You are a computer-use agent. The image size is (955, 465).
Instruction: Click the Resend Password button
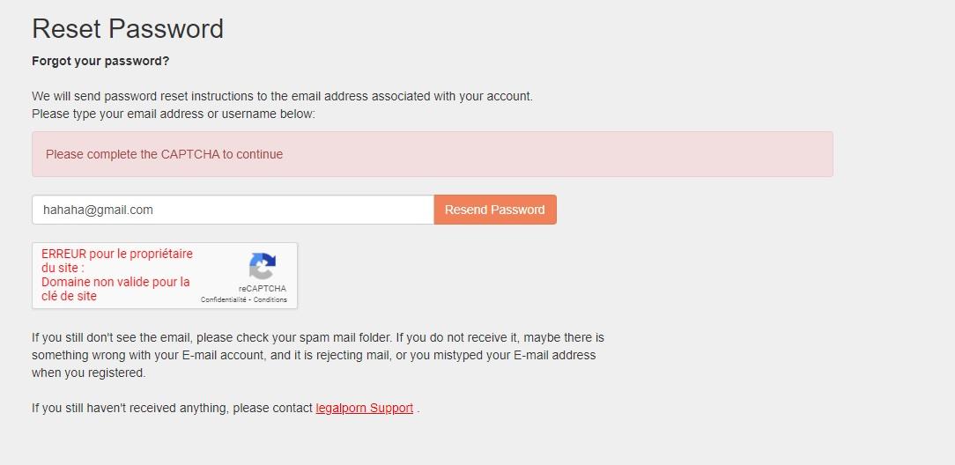point(495,210)
